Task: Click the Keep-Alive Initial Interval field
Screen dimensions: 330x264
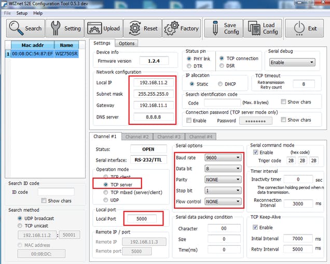Action: [298, 239]
